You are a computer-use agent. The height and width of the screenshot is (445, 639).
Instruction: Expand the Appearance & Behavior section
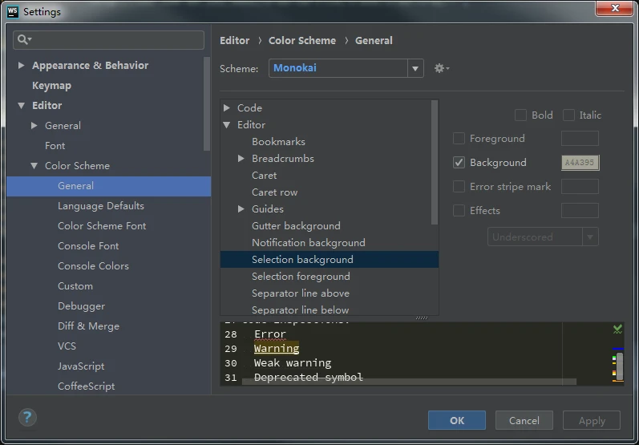[x=22, y=66]
